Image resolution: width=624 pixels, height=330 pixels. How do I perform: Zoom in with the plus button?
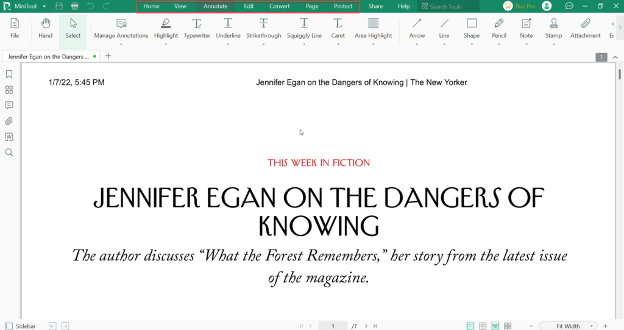coord(605,326)
